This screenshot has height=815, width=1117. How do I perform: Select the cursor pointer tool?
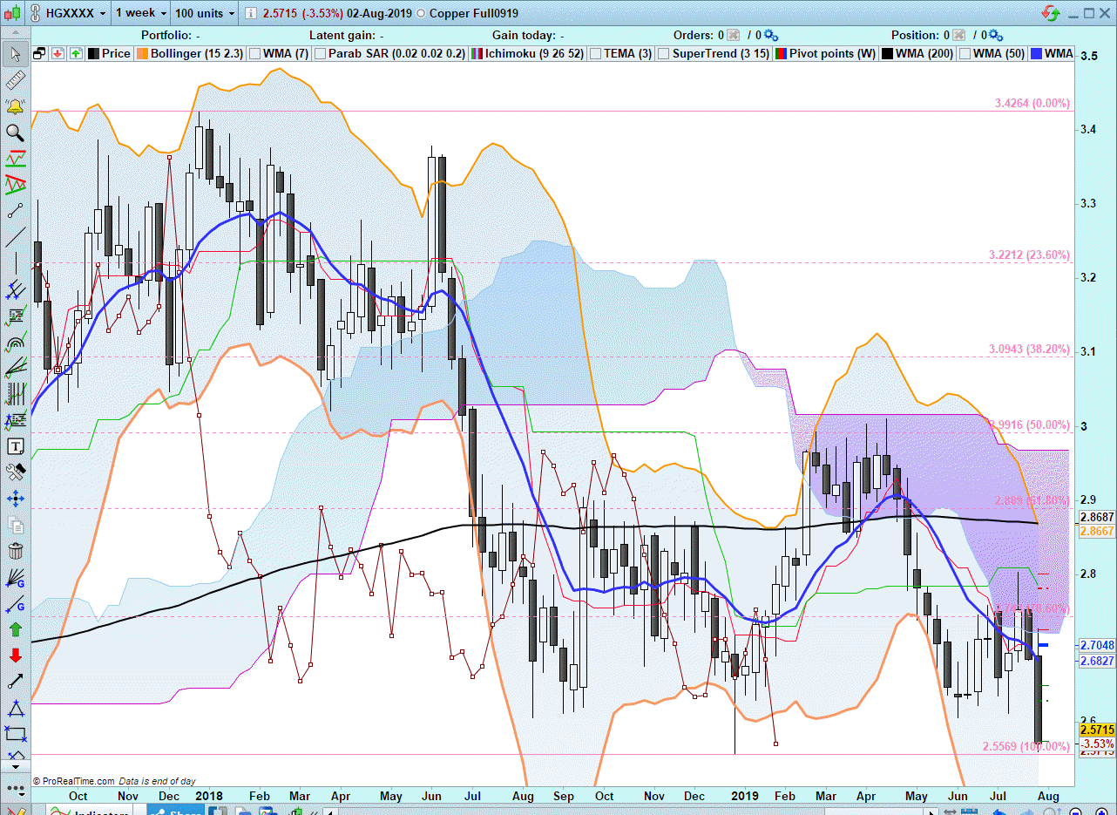[15, 54]
